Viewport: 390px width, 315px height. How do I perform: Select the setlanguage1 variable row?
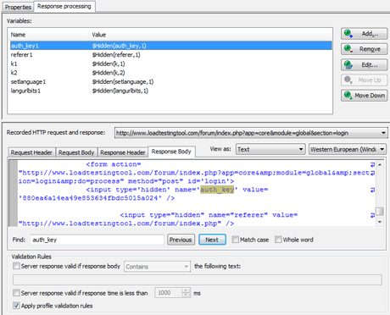(170, 82)
